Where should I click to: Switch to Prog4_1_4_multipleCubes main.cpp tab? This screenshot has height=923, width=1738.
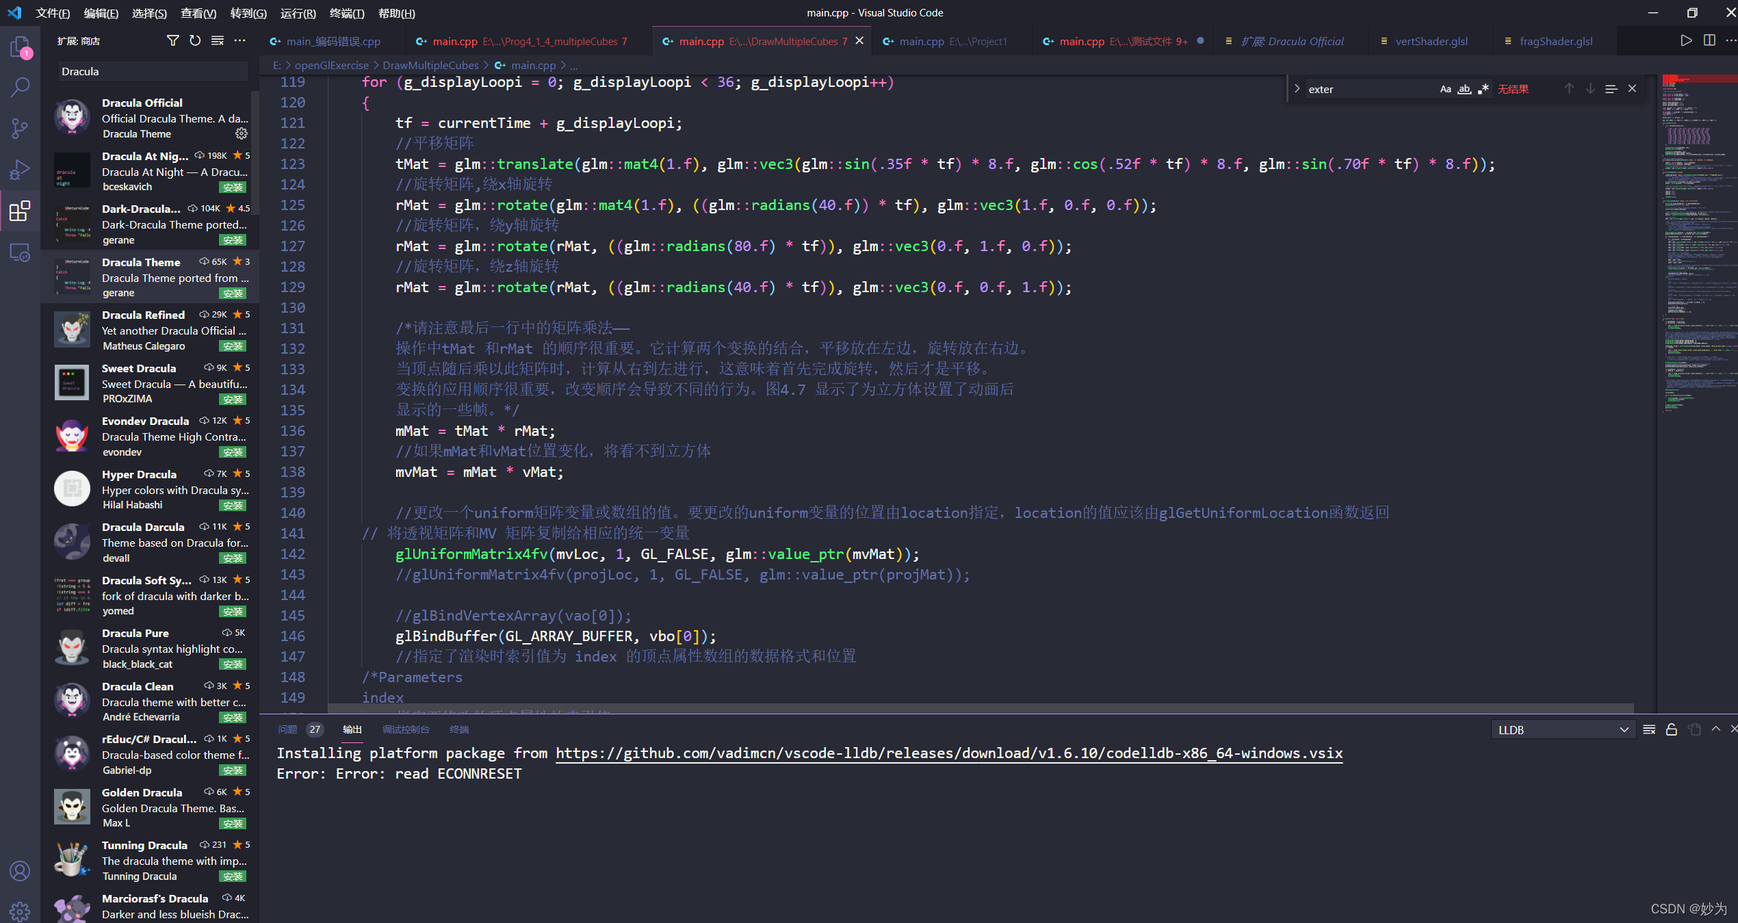529,41
